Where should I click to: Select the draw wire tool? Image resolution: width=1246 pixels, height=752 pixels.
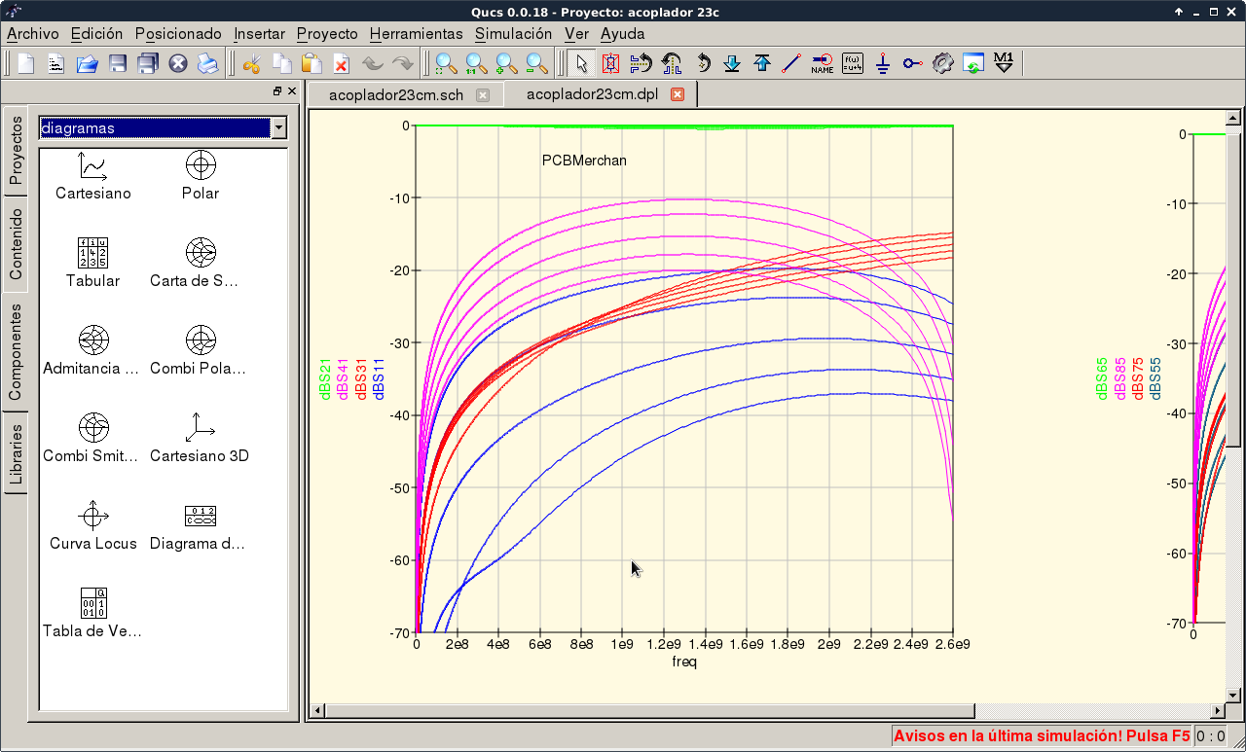[x=791, y=64]
